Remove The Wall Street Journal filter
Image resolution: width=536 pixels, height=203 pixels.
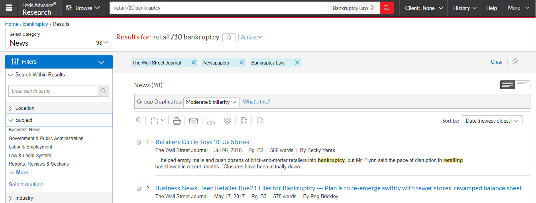coord(194,62)
